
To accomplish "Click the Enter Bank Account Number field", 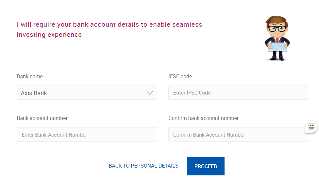I will click(87, 135).
